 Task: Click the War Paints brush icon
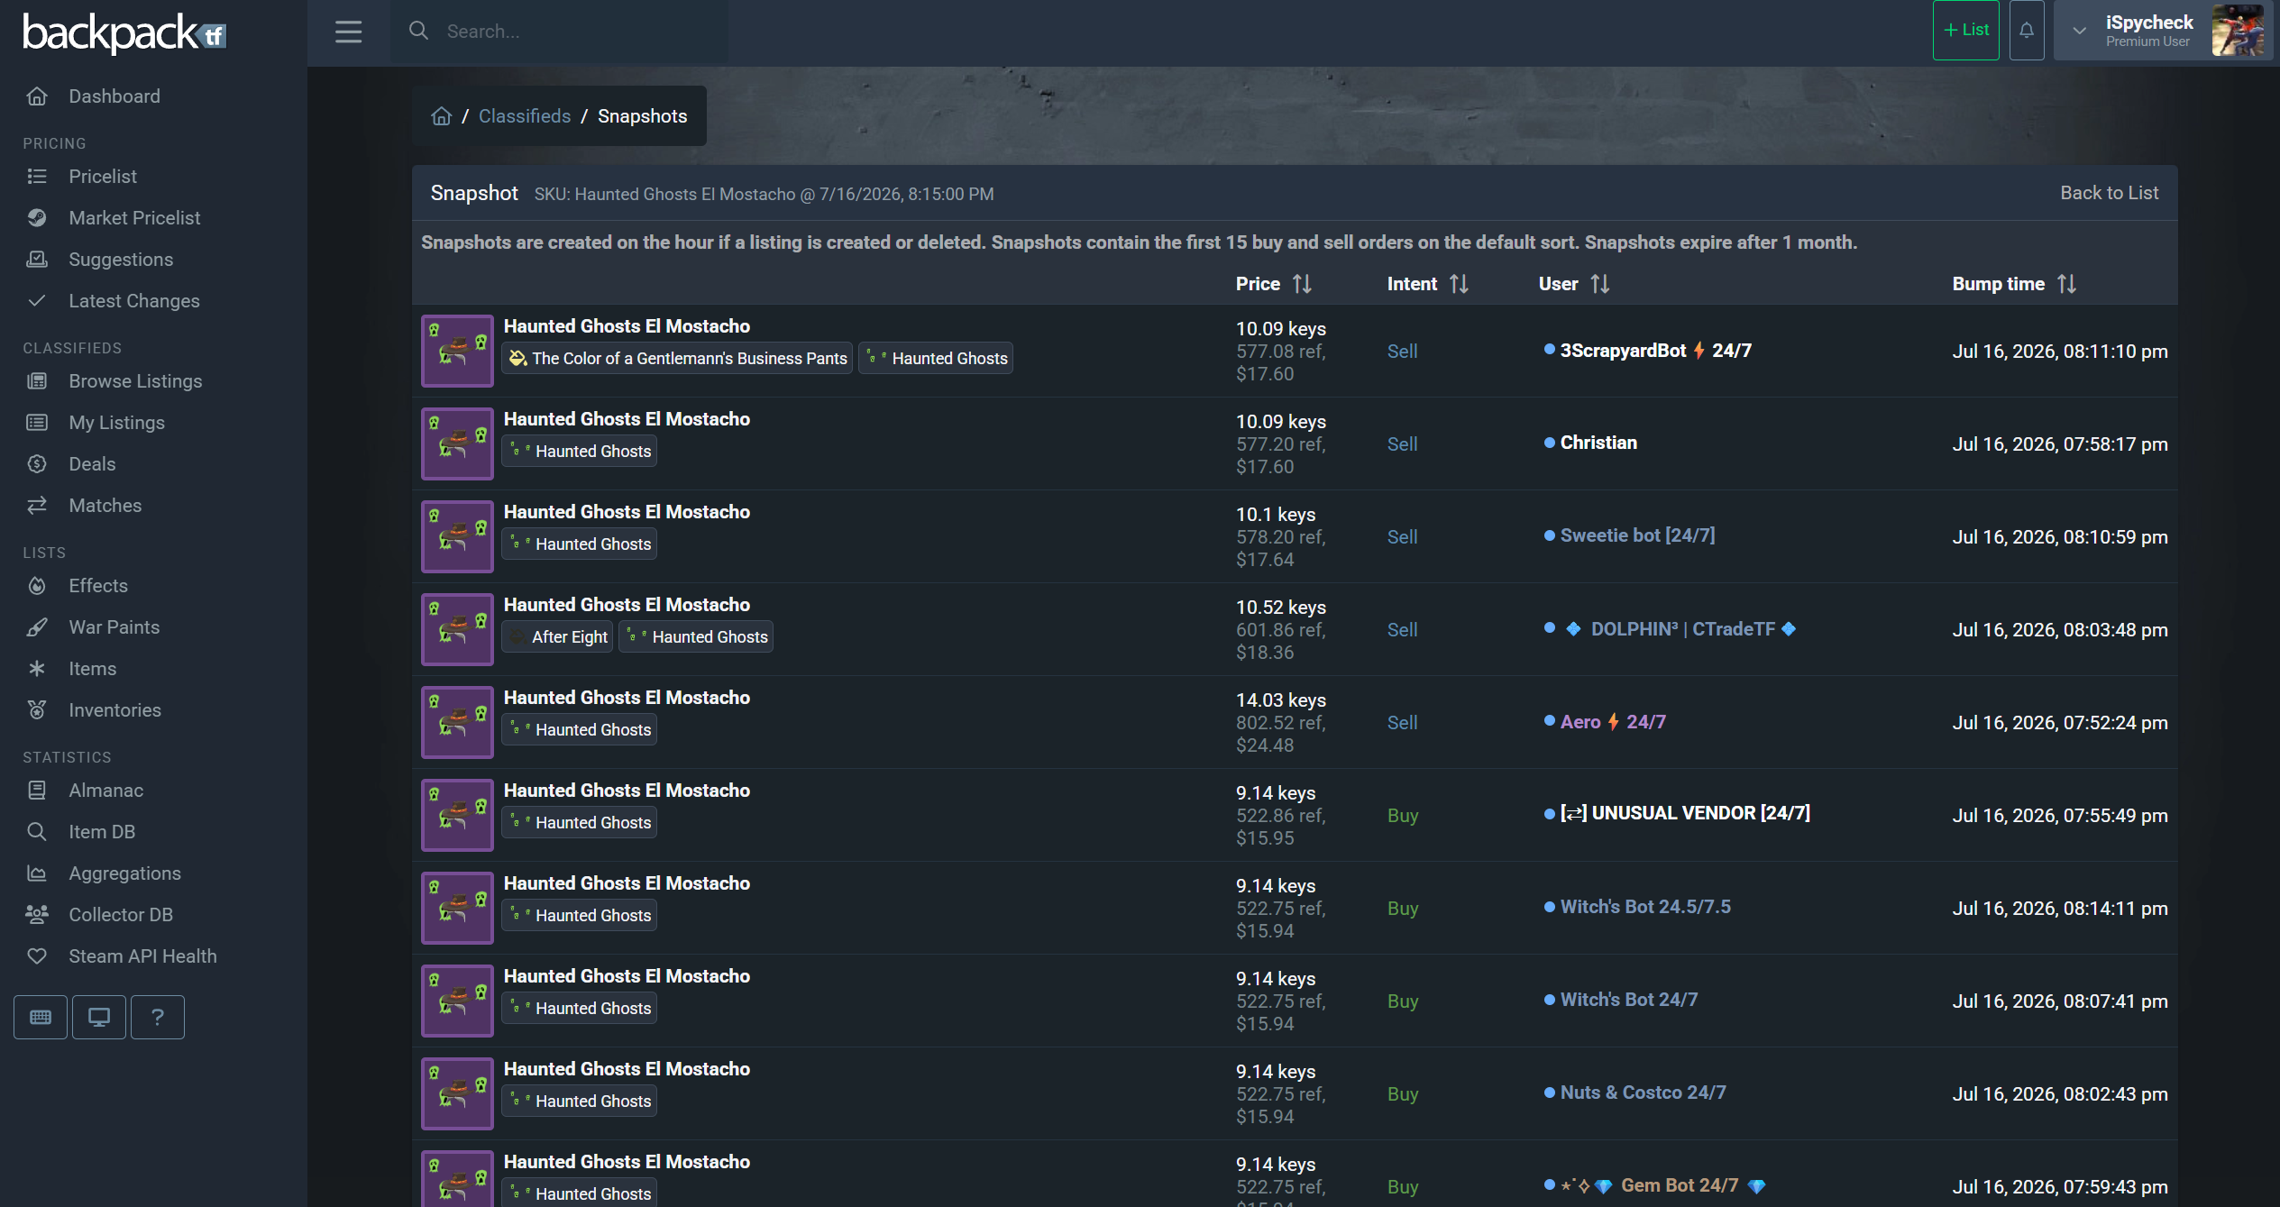point(37,627)
